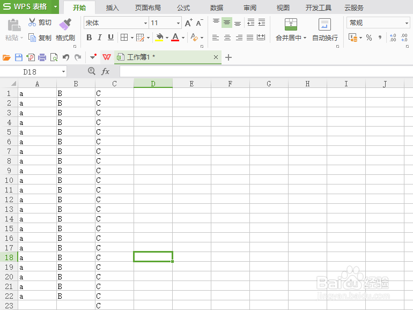413x310 pixels.
Task: Click the currency format coins icon
Action: (353, 38)
